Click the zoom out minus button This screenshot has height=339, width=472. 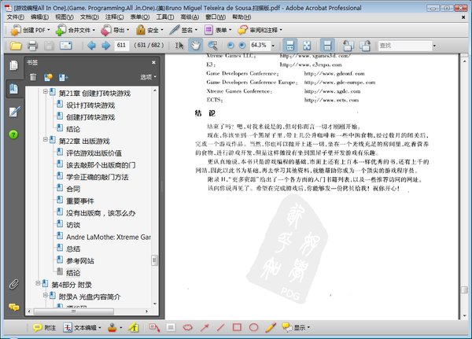click(230, 46)
